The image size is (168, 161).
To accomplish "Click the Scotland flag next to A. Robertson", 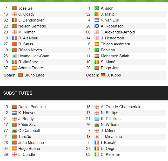I will tap(97, 26).
